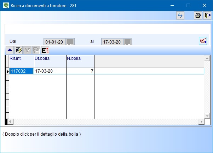
Task: Click the refresh arrows icon
Action: (180, 16)
